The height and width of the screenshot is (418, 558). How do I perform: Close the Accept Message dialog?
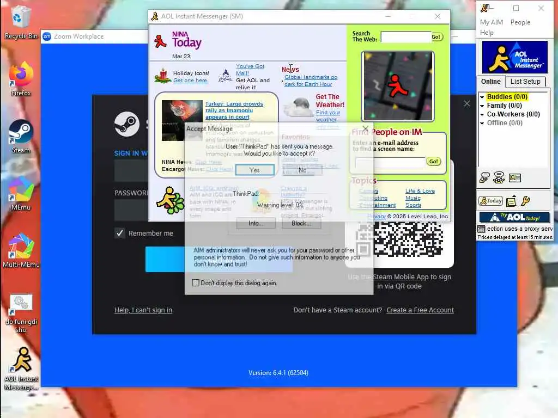pos(366,128)
